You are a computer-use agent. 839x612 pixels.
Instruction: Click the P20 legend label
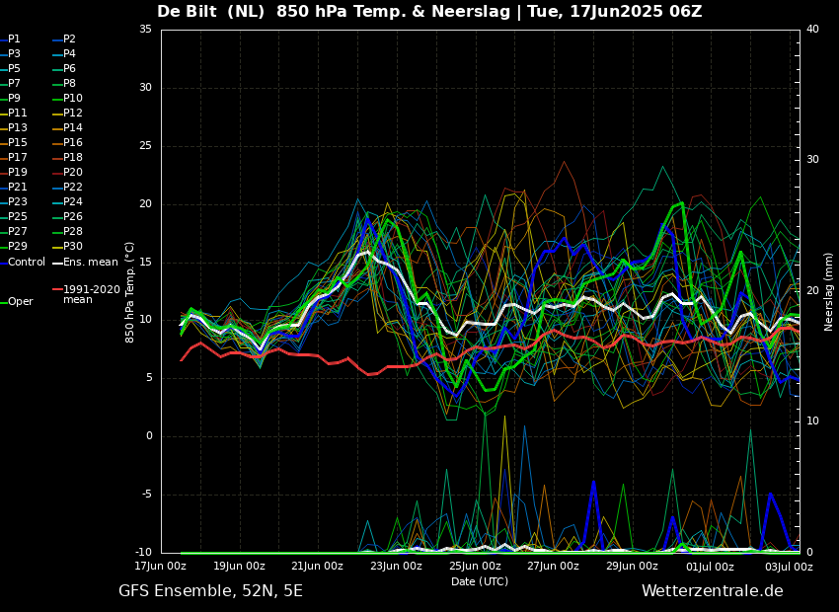[x=73, y=173]
